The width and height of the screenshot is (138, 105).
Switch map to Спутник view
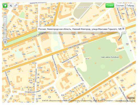pyautogui.click(x=120, y=5)
